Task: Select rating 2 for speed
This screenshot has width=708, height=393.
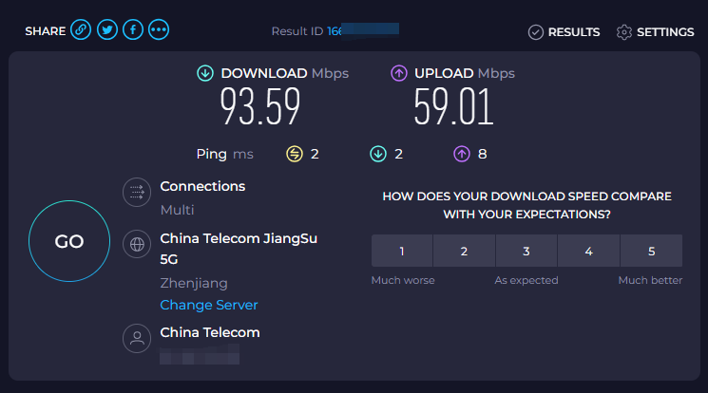Action: (x=464, y=252)
